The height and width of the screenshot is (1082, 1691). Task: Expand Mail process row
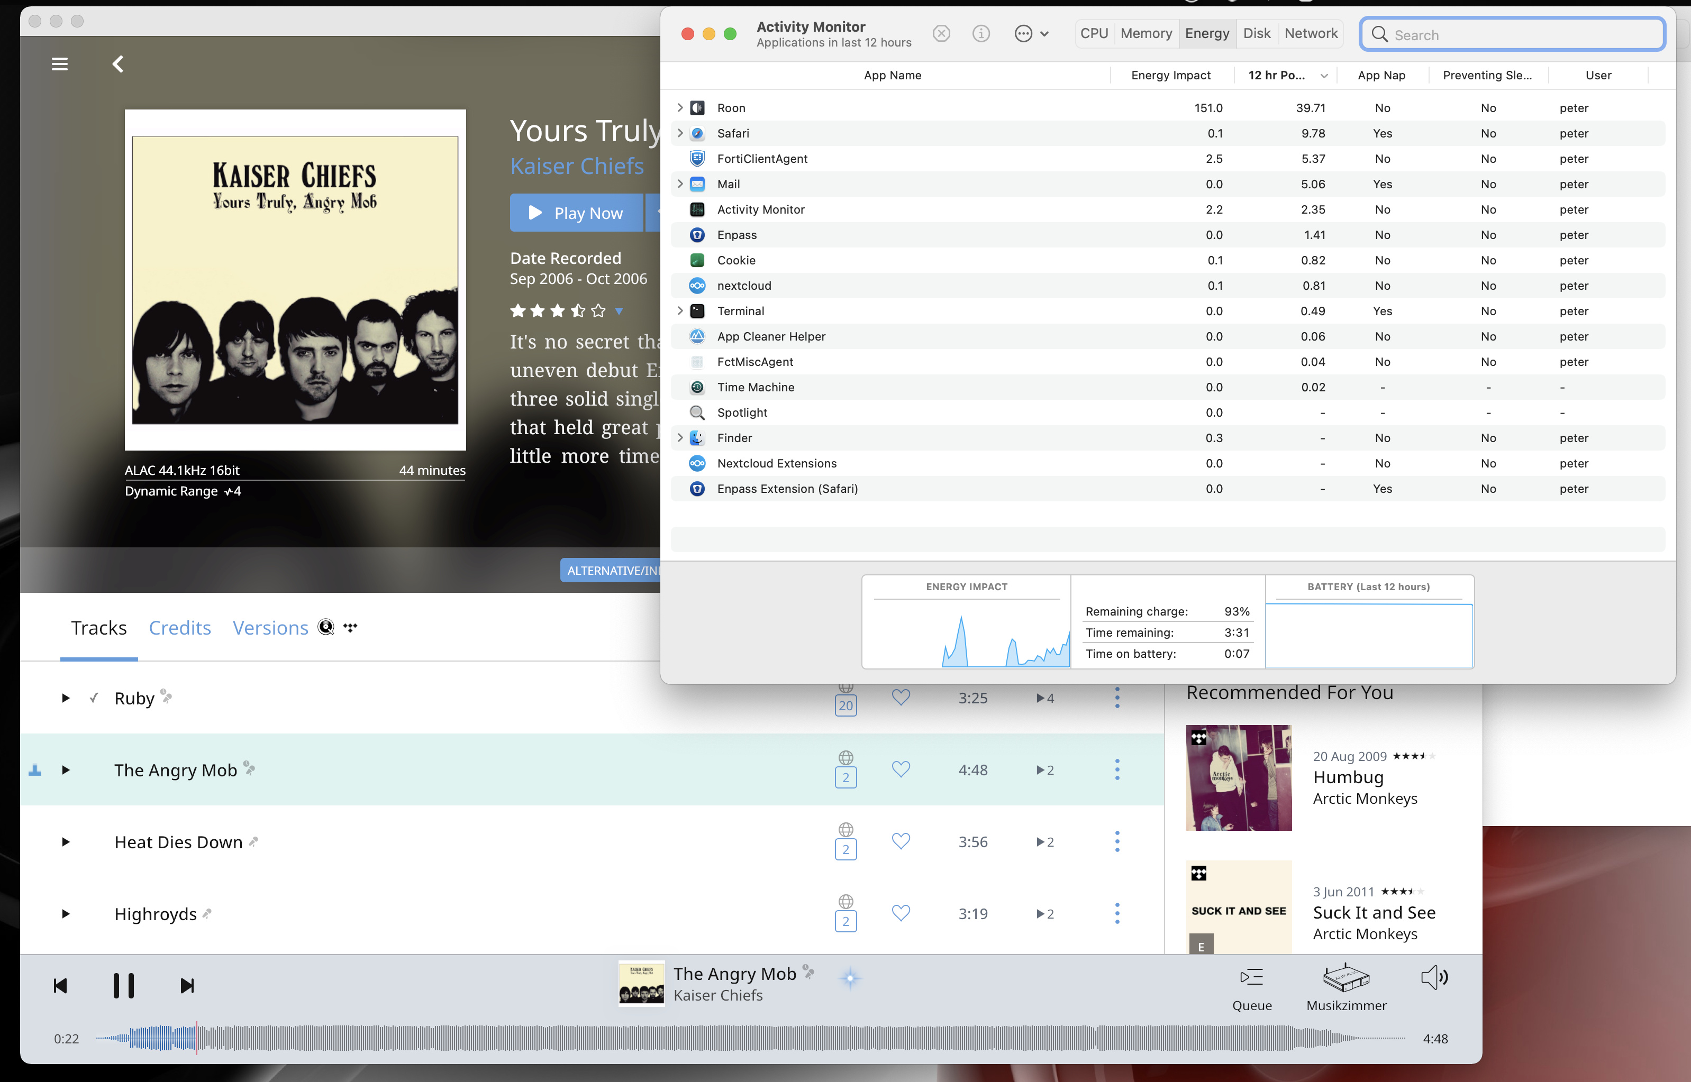tap(680, 184)
